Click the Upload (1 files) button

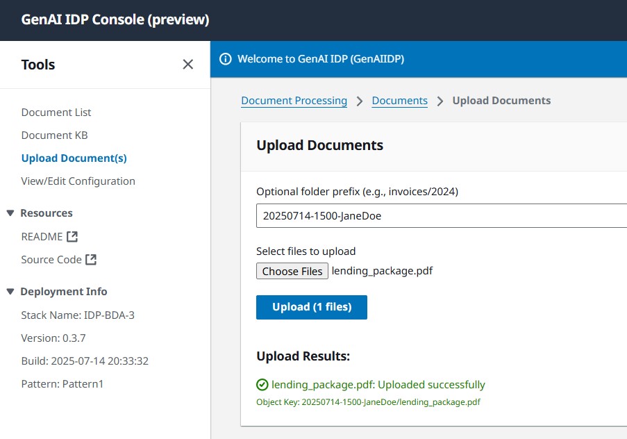[312, 307]
